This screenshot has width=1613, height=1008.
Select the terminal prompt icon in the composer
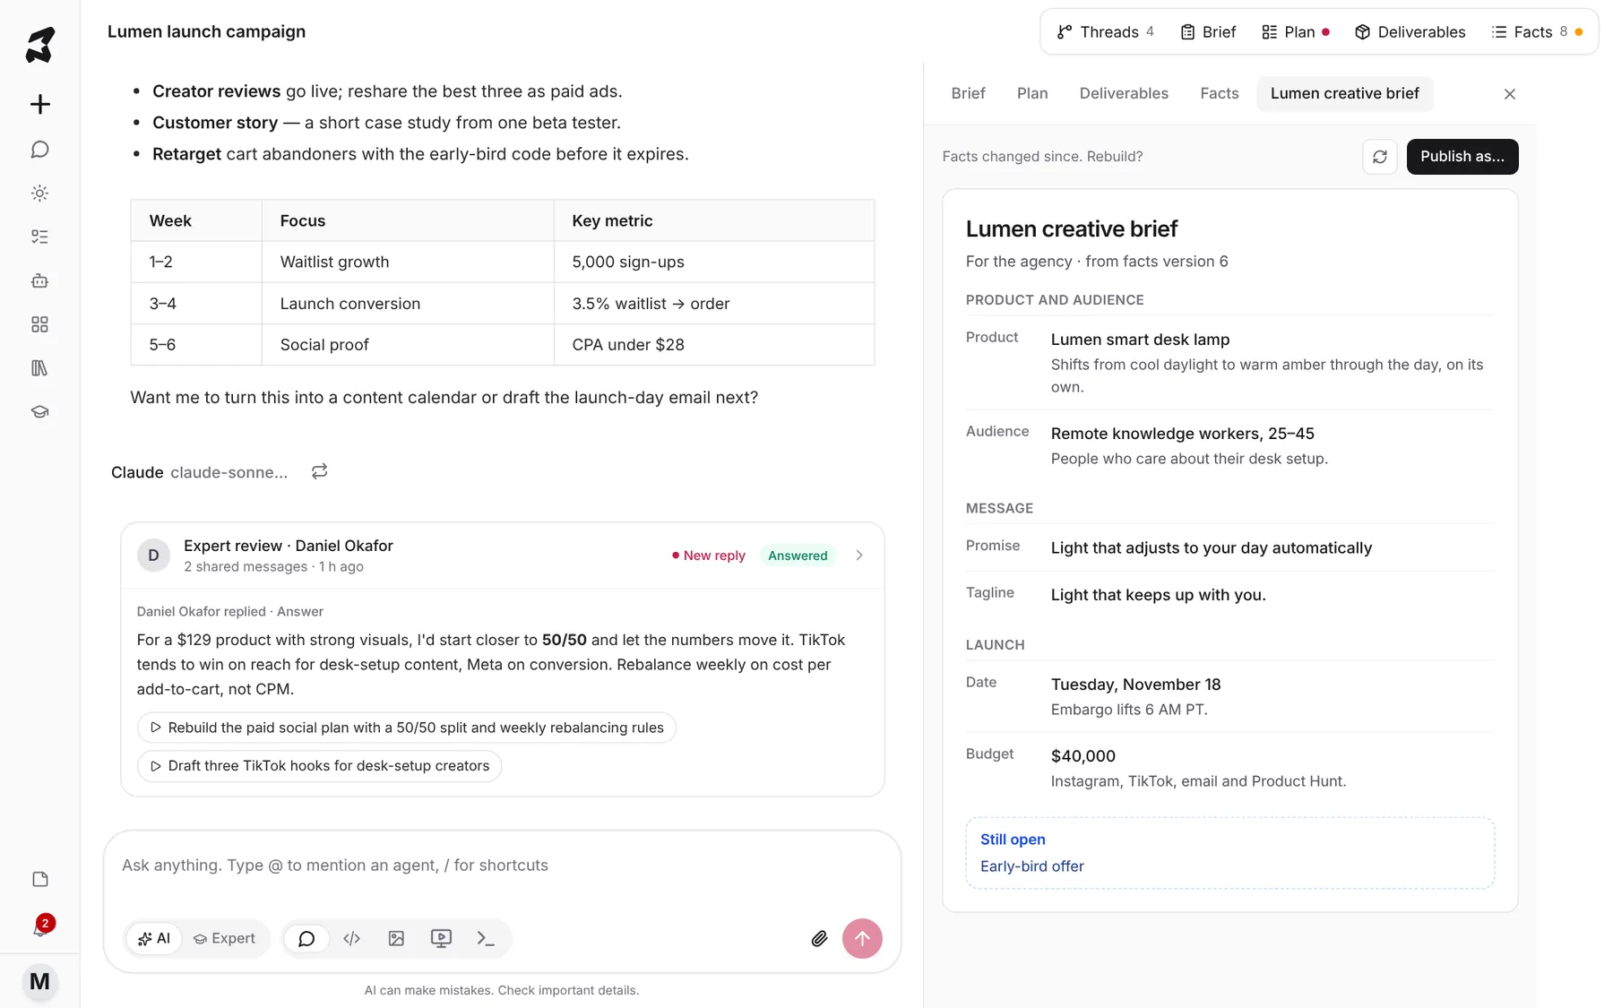tap(486, 938)
